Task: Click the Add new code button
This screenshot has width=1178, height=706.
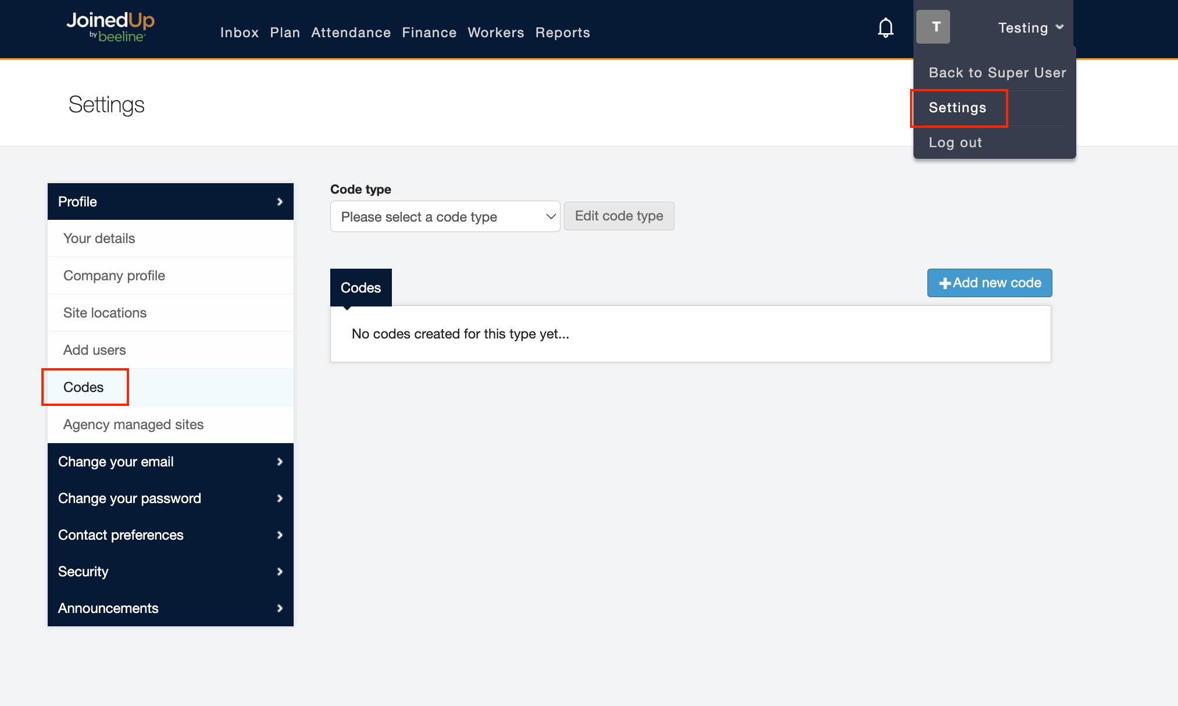Action: 989,283
